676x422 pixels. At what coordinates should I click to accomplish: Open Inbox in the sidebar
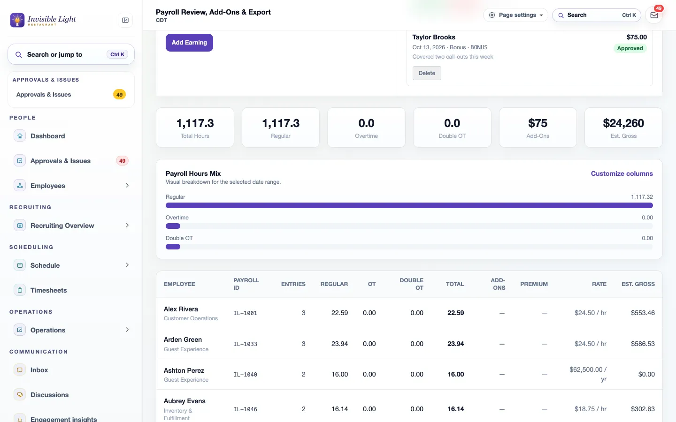pyautogui.click(x=71, y=370)
